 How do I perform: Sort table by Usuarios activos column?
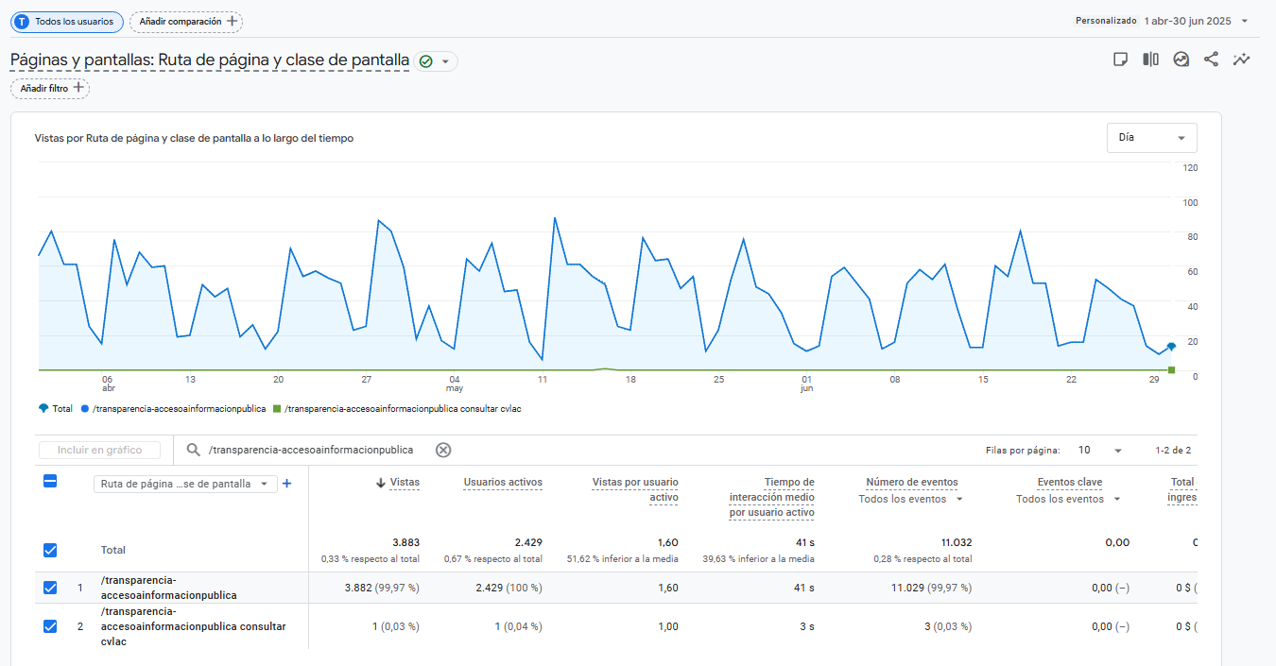point(502,483)
